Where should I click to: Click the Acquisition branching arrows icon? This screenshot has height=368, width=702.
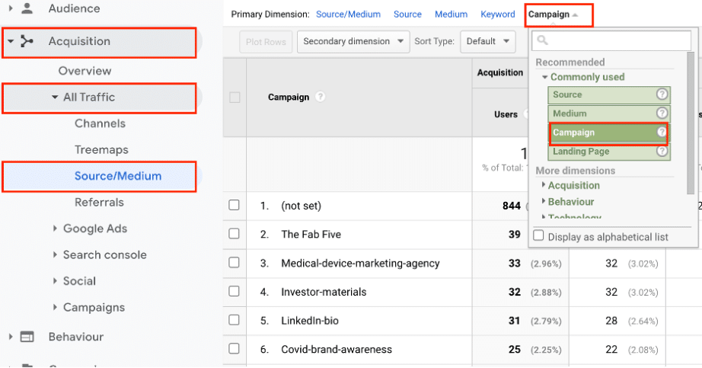(x=27, y=41)
